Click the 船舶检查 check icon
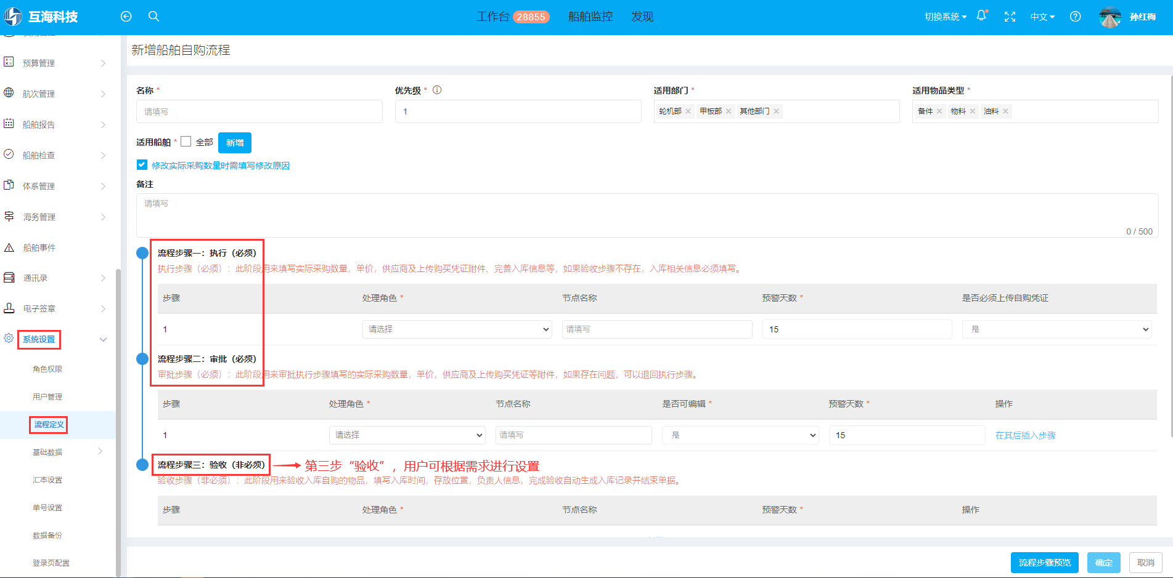Viewport: 1173px width, 578px height. (9, 154)
